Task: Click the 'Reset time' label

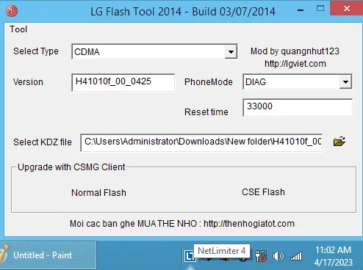Action: [206, 112]
